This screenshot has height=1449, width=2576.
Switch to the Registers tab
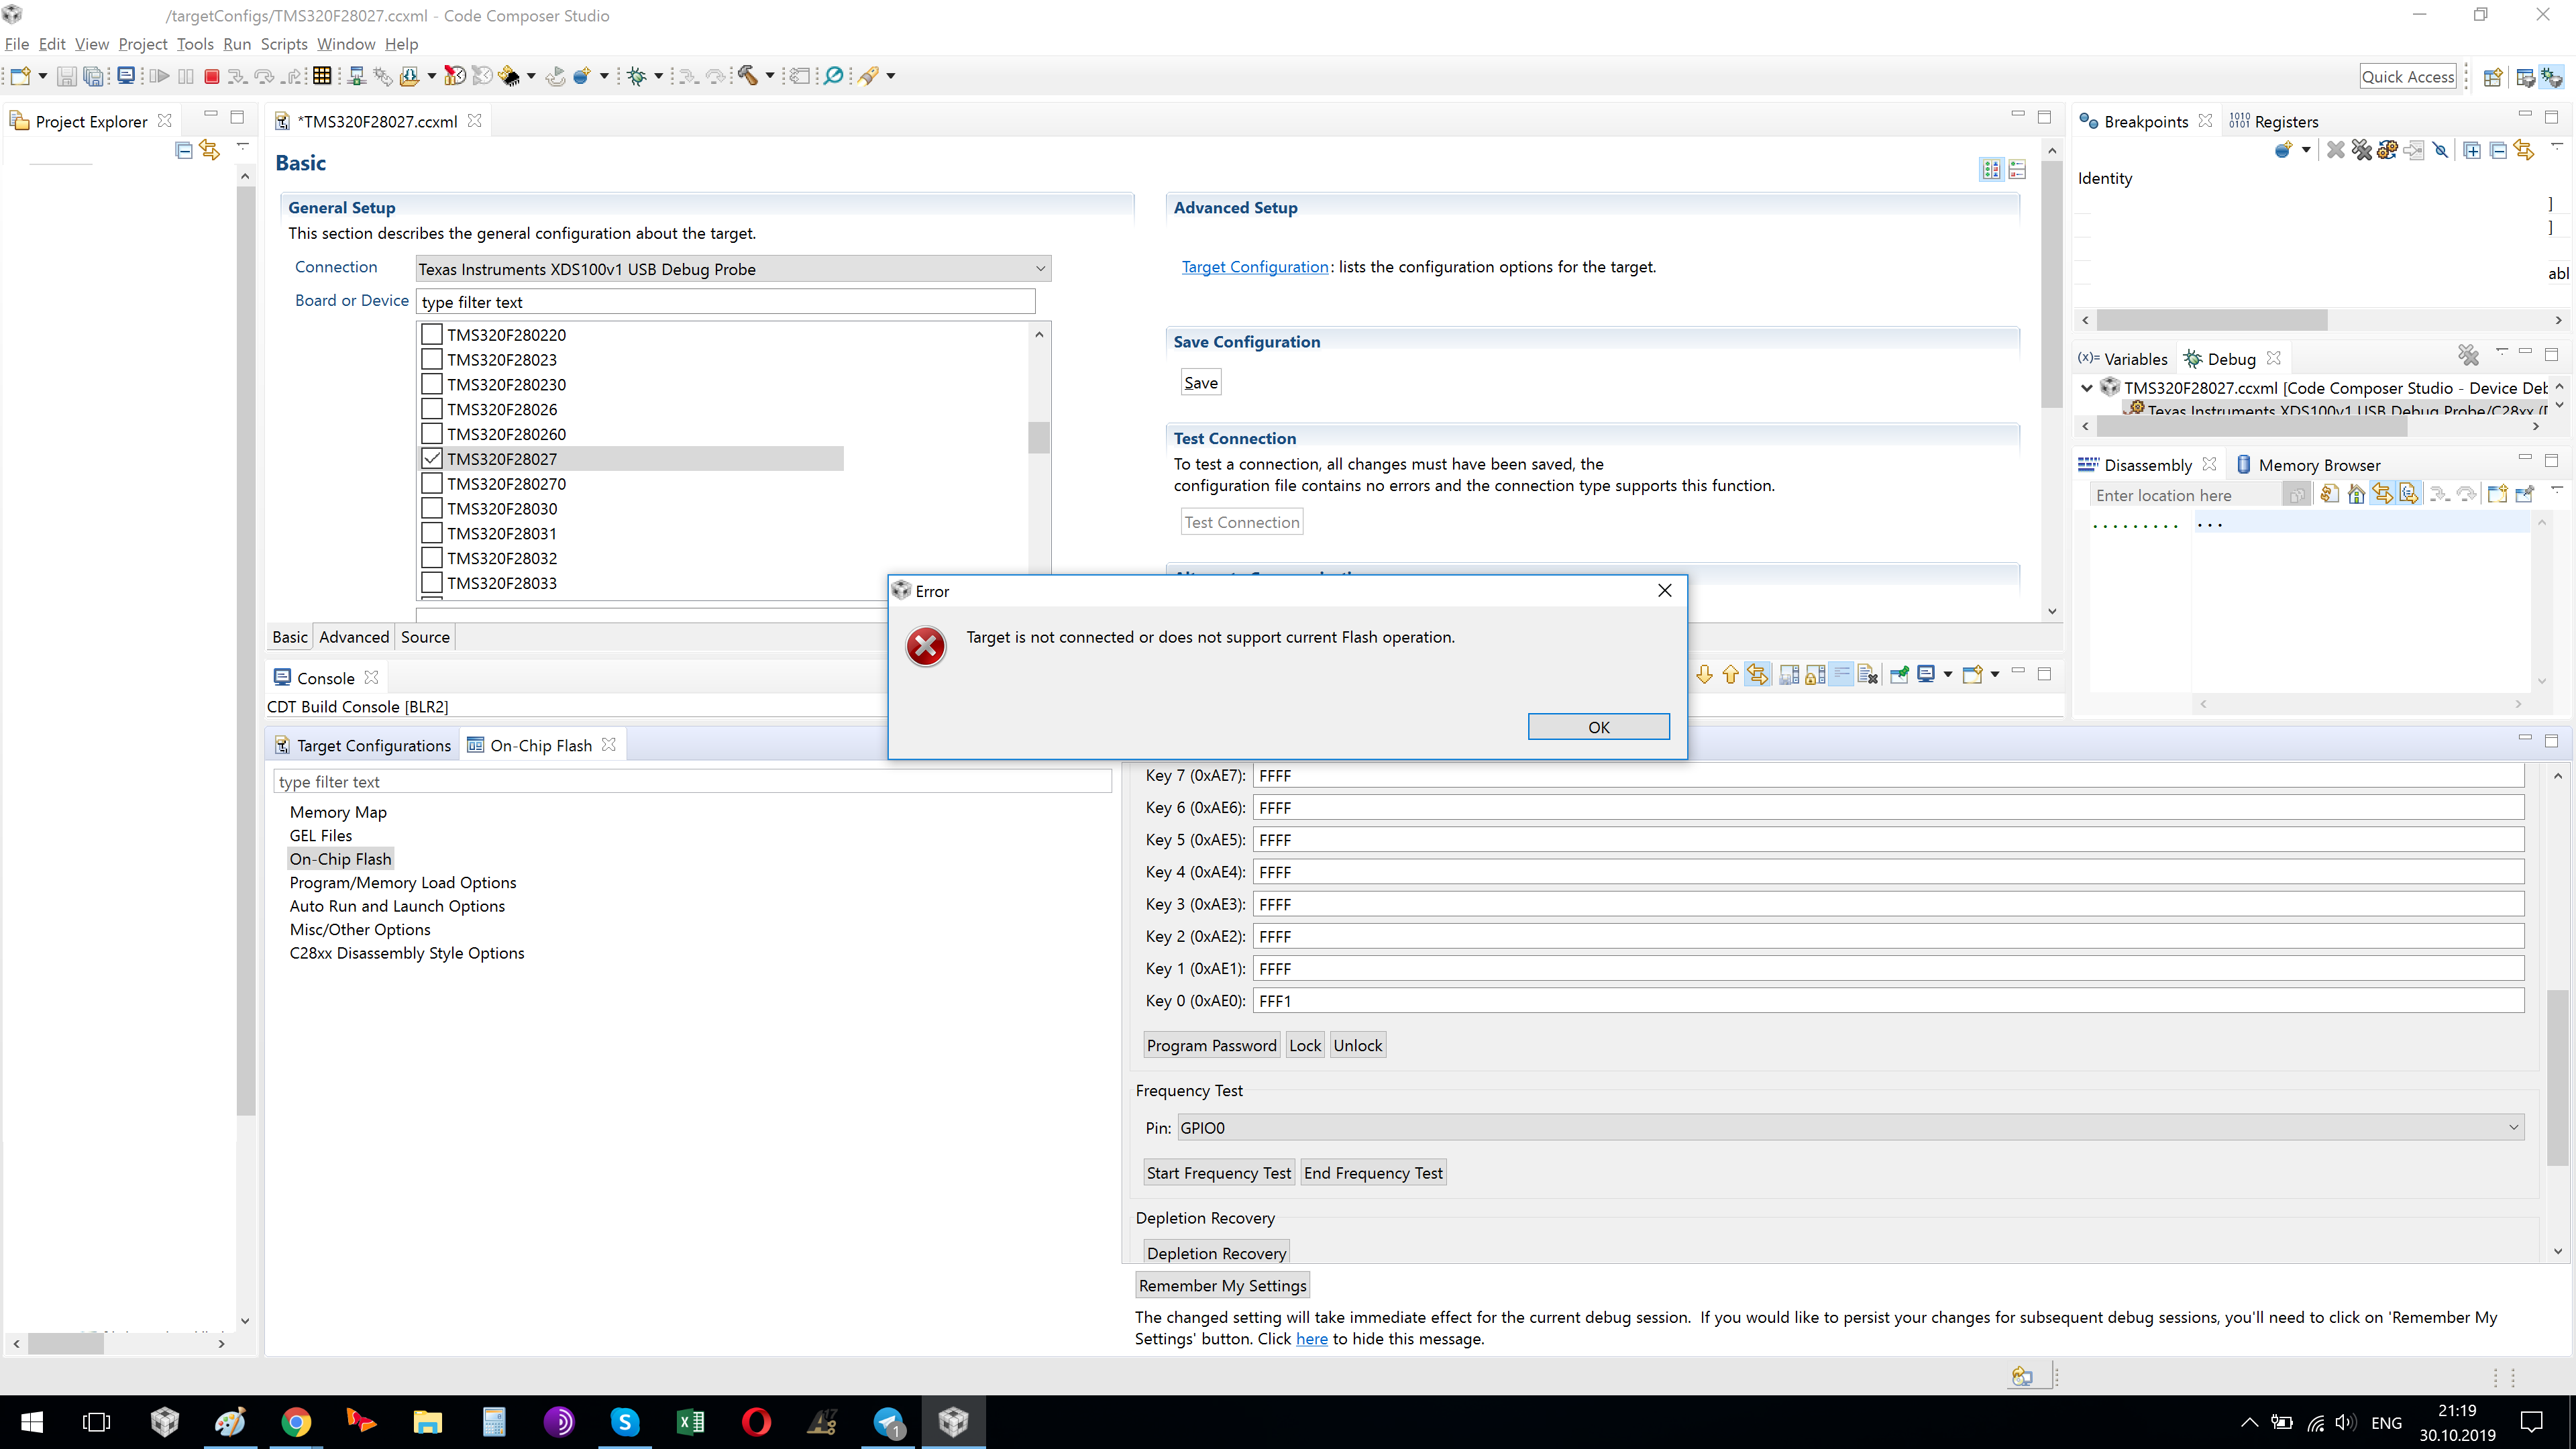(x=2285, y=122)
